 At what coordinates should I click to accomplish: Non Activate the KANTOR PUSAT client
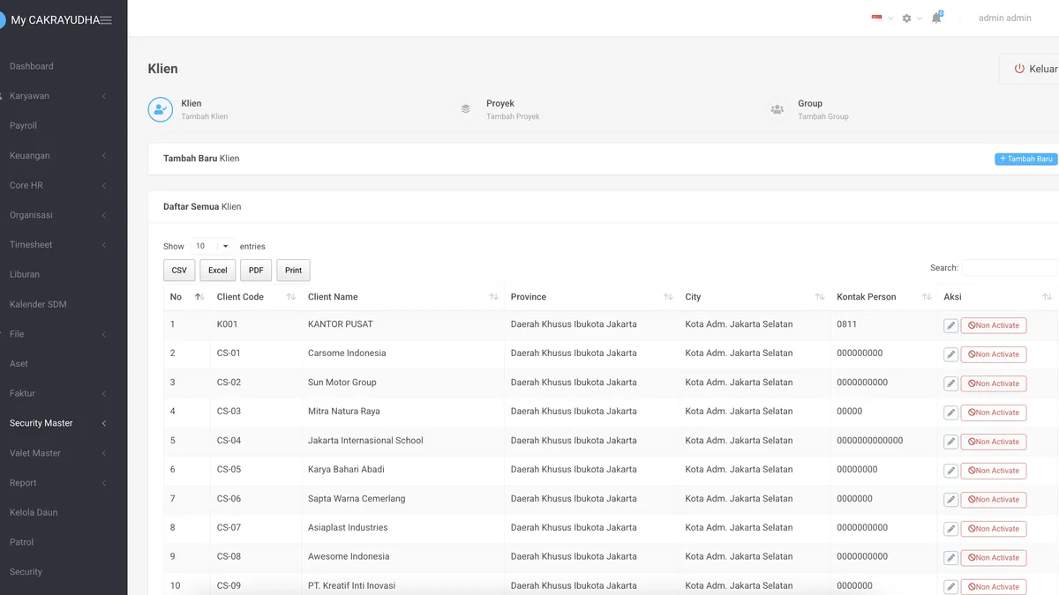click(994, 325)
